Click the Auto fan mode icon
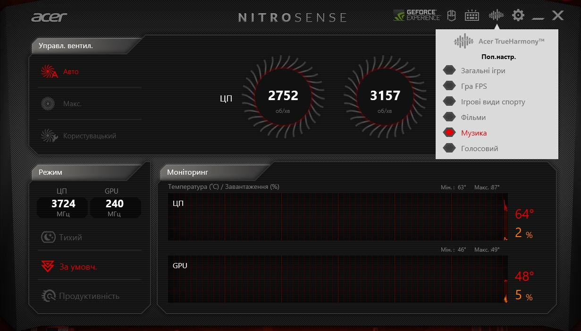Screen dimensions: 581x331 click(x=49, y=72)
